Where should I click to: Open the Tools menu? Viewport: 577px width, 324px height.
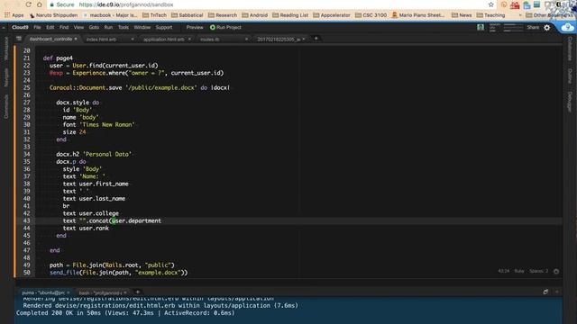pyautogui.click(x=124, y=27)
